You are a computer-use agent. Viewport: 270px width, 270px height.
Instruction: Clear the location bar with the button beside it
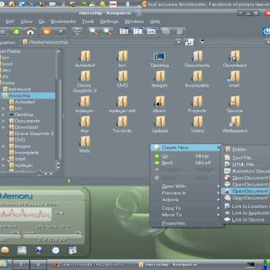(x=189, y=43)
